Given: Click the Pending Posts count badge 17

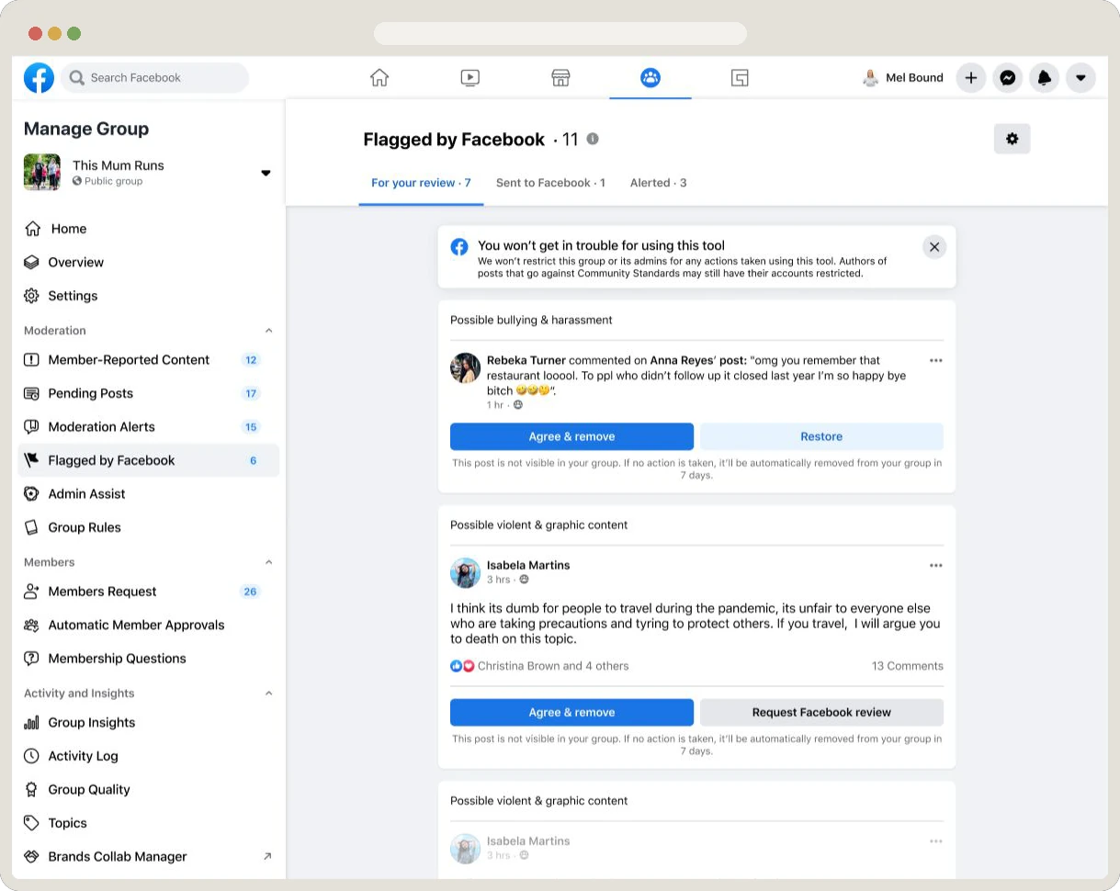Looking at the screenshot, I should point(251,393).
